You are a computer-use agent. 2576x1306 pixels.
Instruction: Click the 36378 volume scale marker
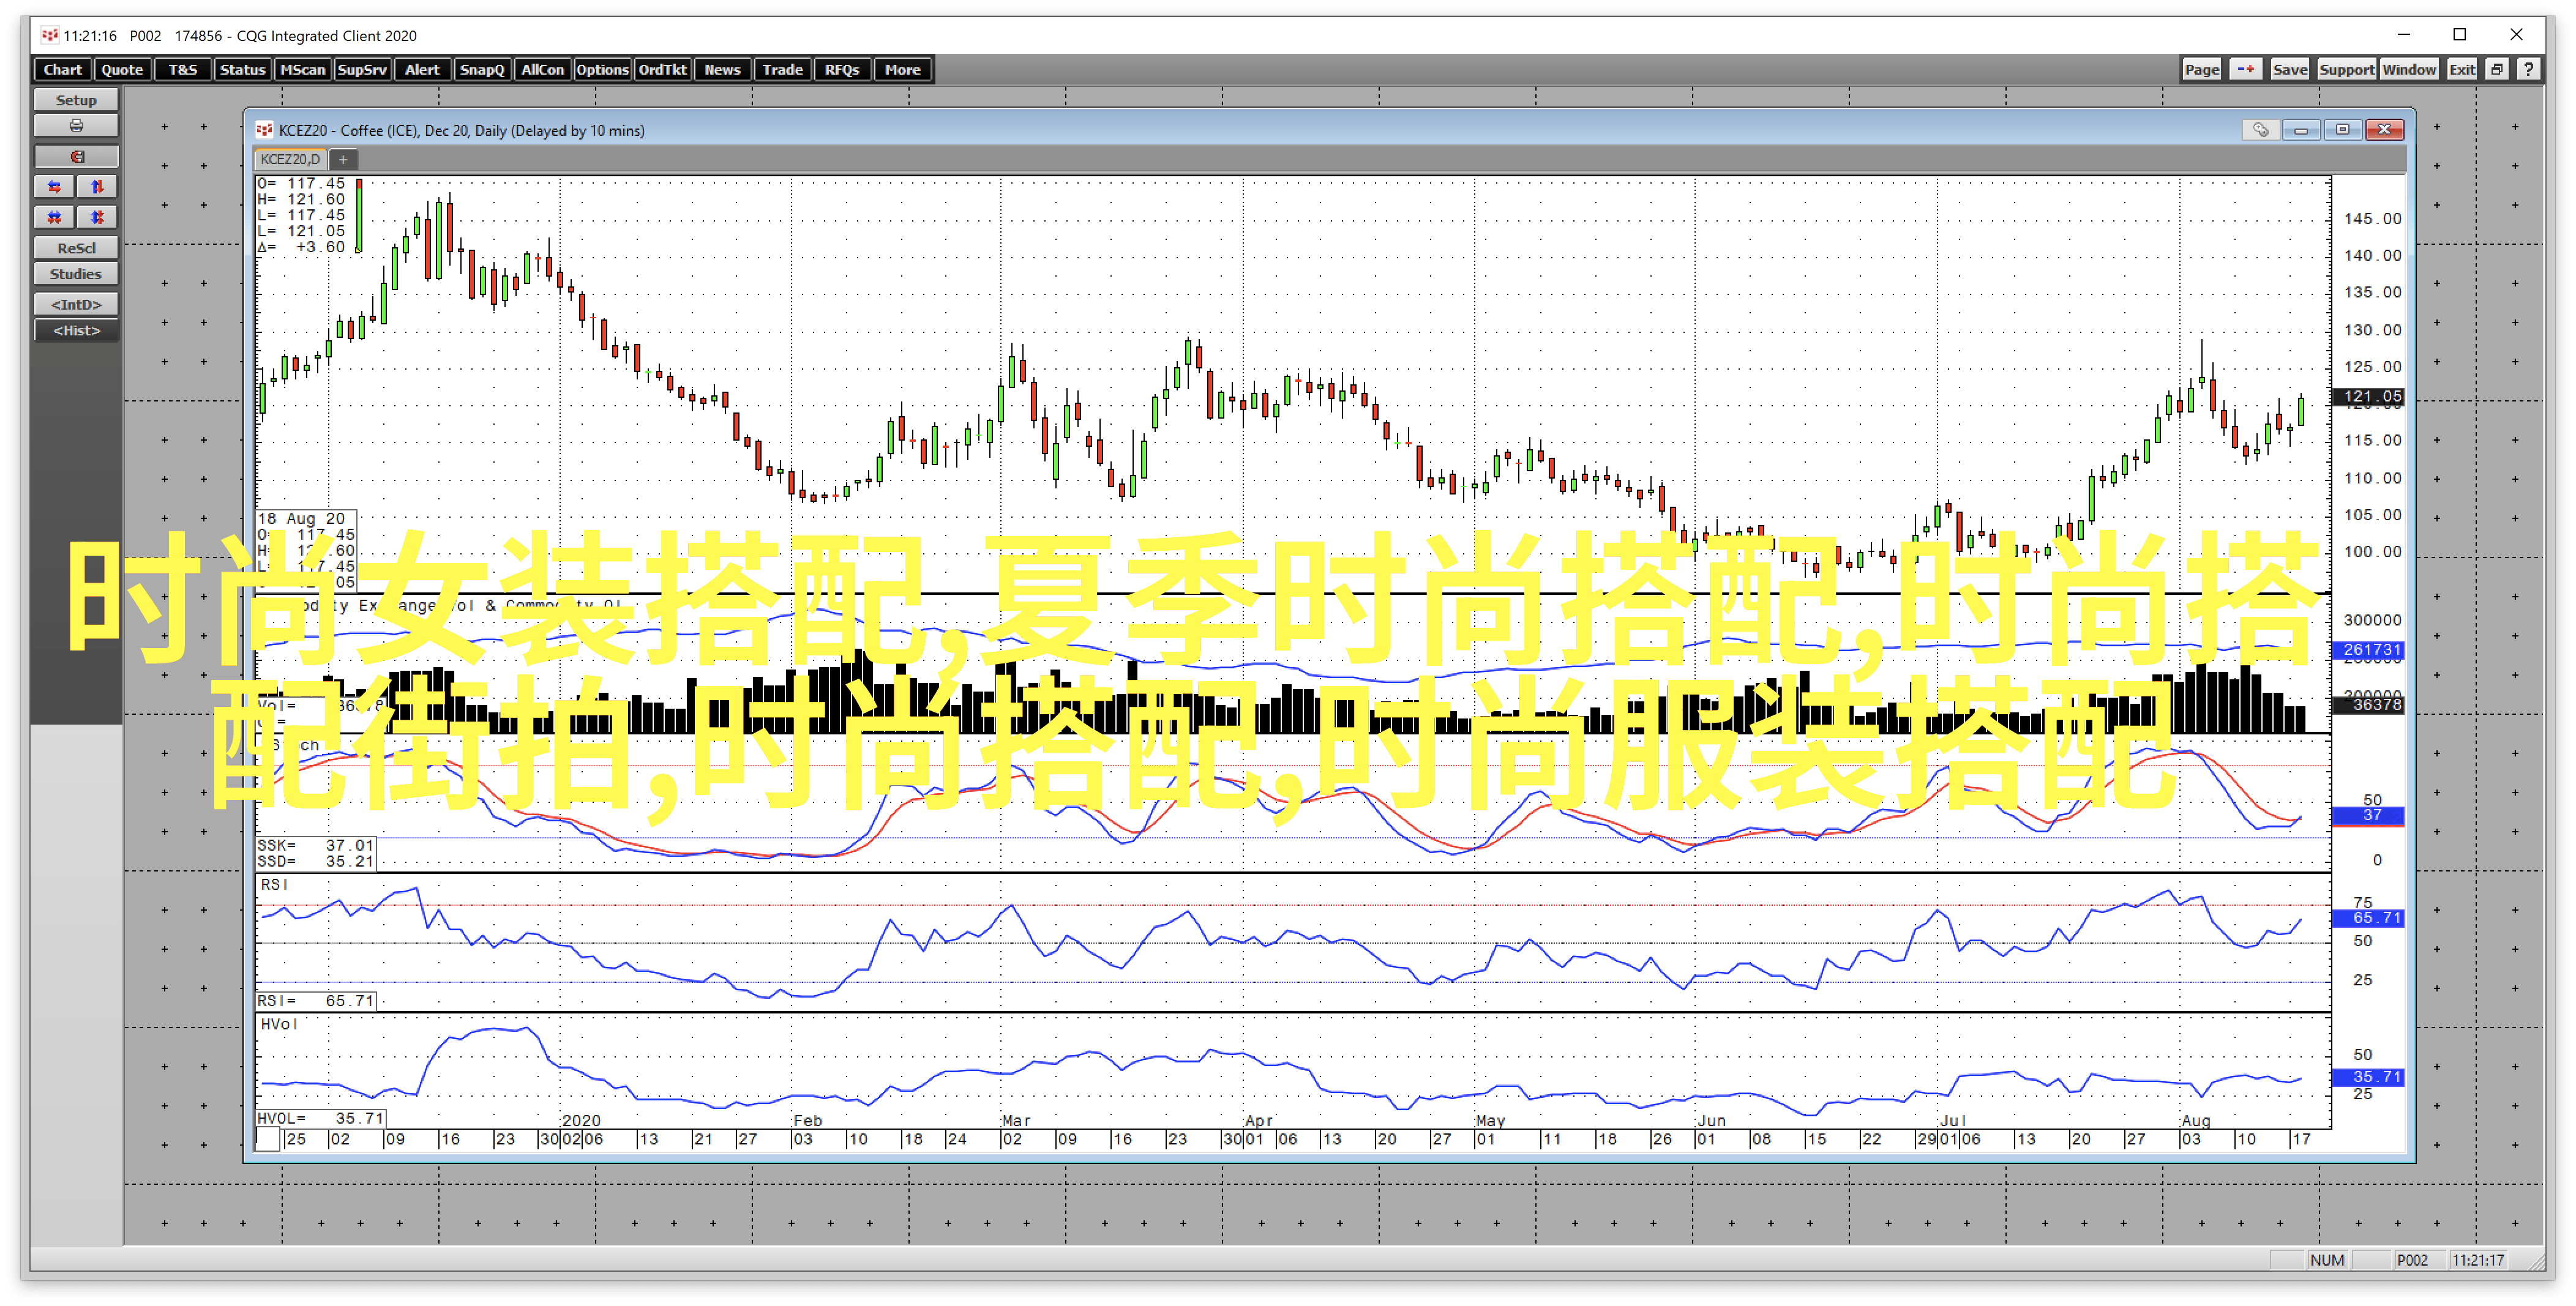click(2369, 705)
